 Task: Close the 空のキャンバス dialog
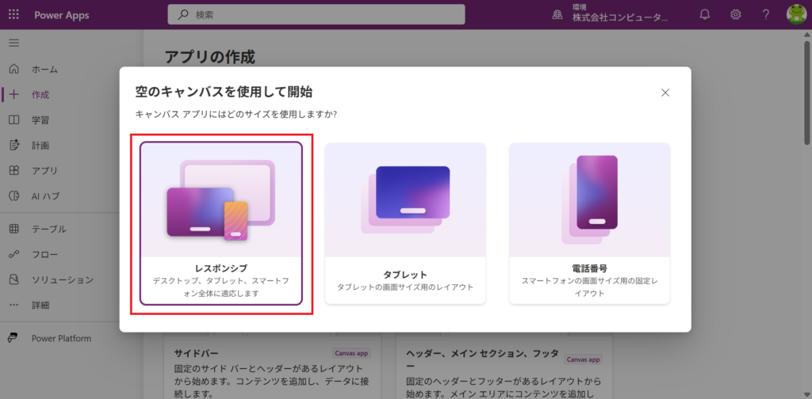[x=665, y=93]
